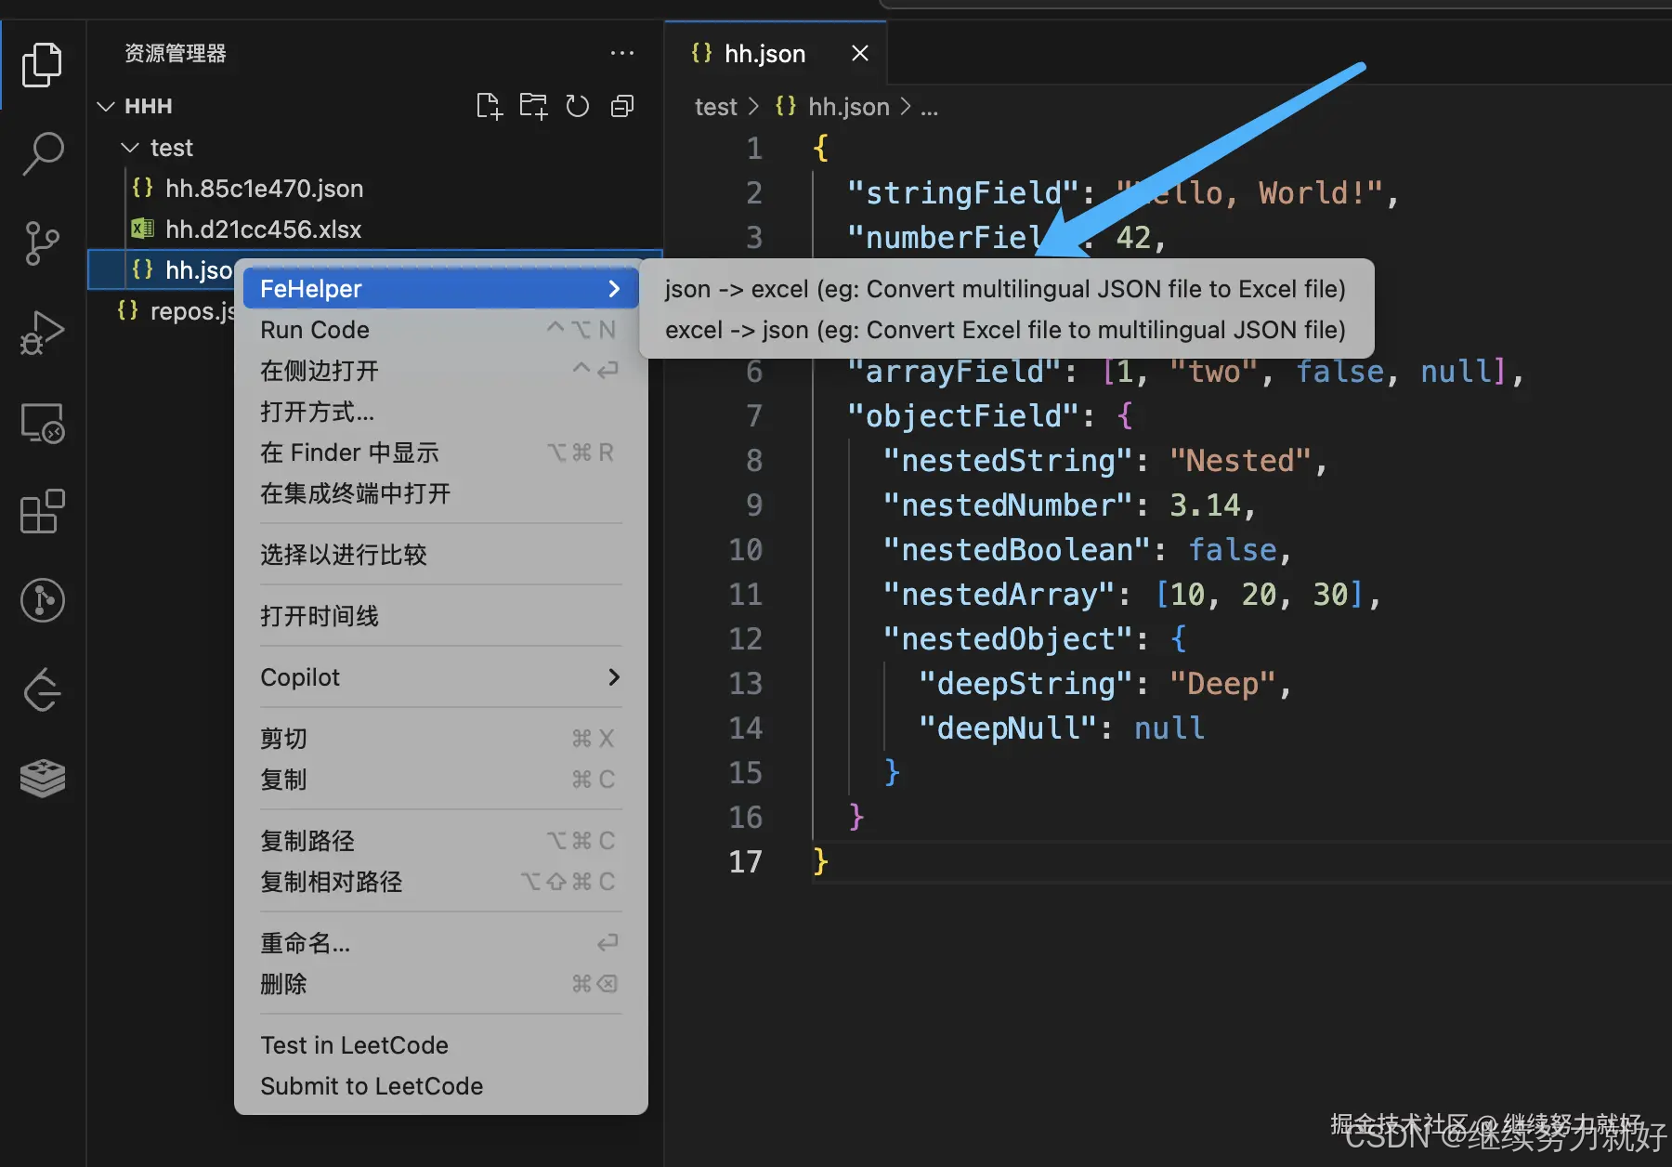Collapse the test folder
The image size is (1672, 1167).
tap(128, 147)
